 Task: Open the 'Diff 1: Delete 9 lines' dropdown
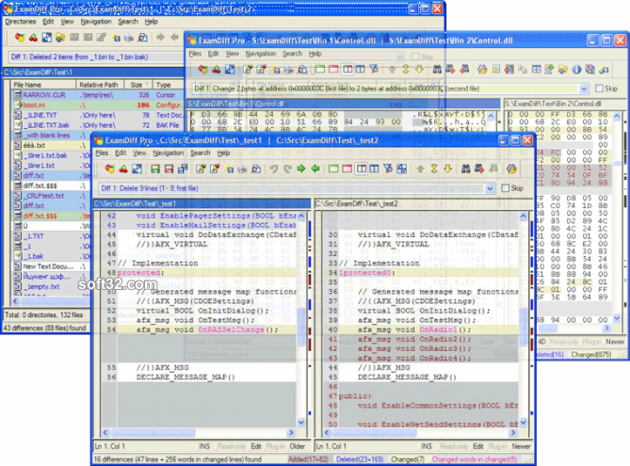[x=490, y=188]
